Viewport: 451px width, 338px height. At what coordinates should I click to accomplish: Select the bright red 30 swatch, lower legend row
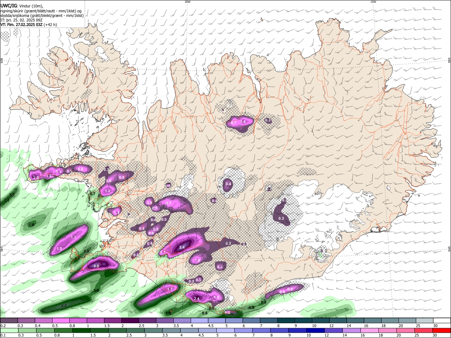[441, 331]
